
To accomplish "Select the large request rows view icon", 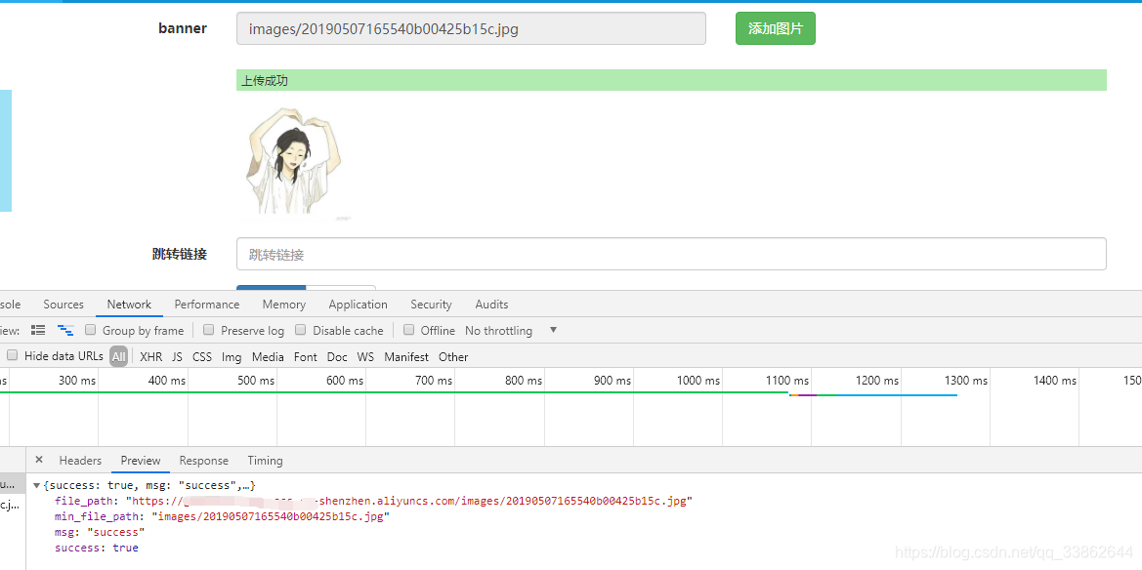I will [37, 330].
